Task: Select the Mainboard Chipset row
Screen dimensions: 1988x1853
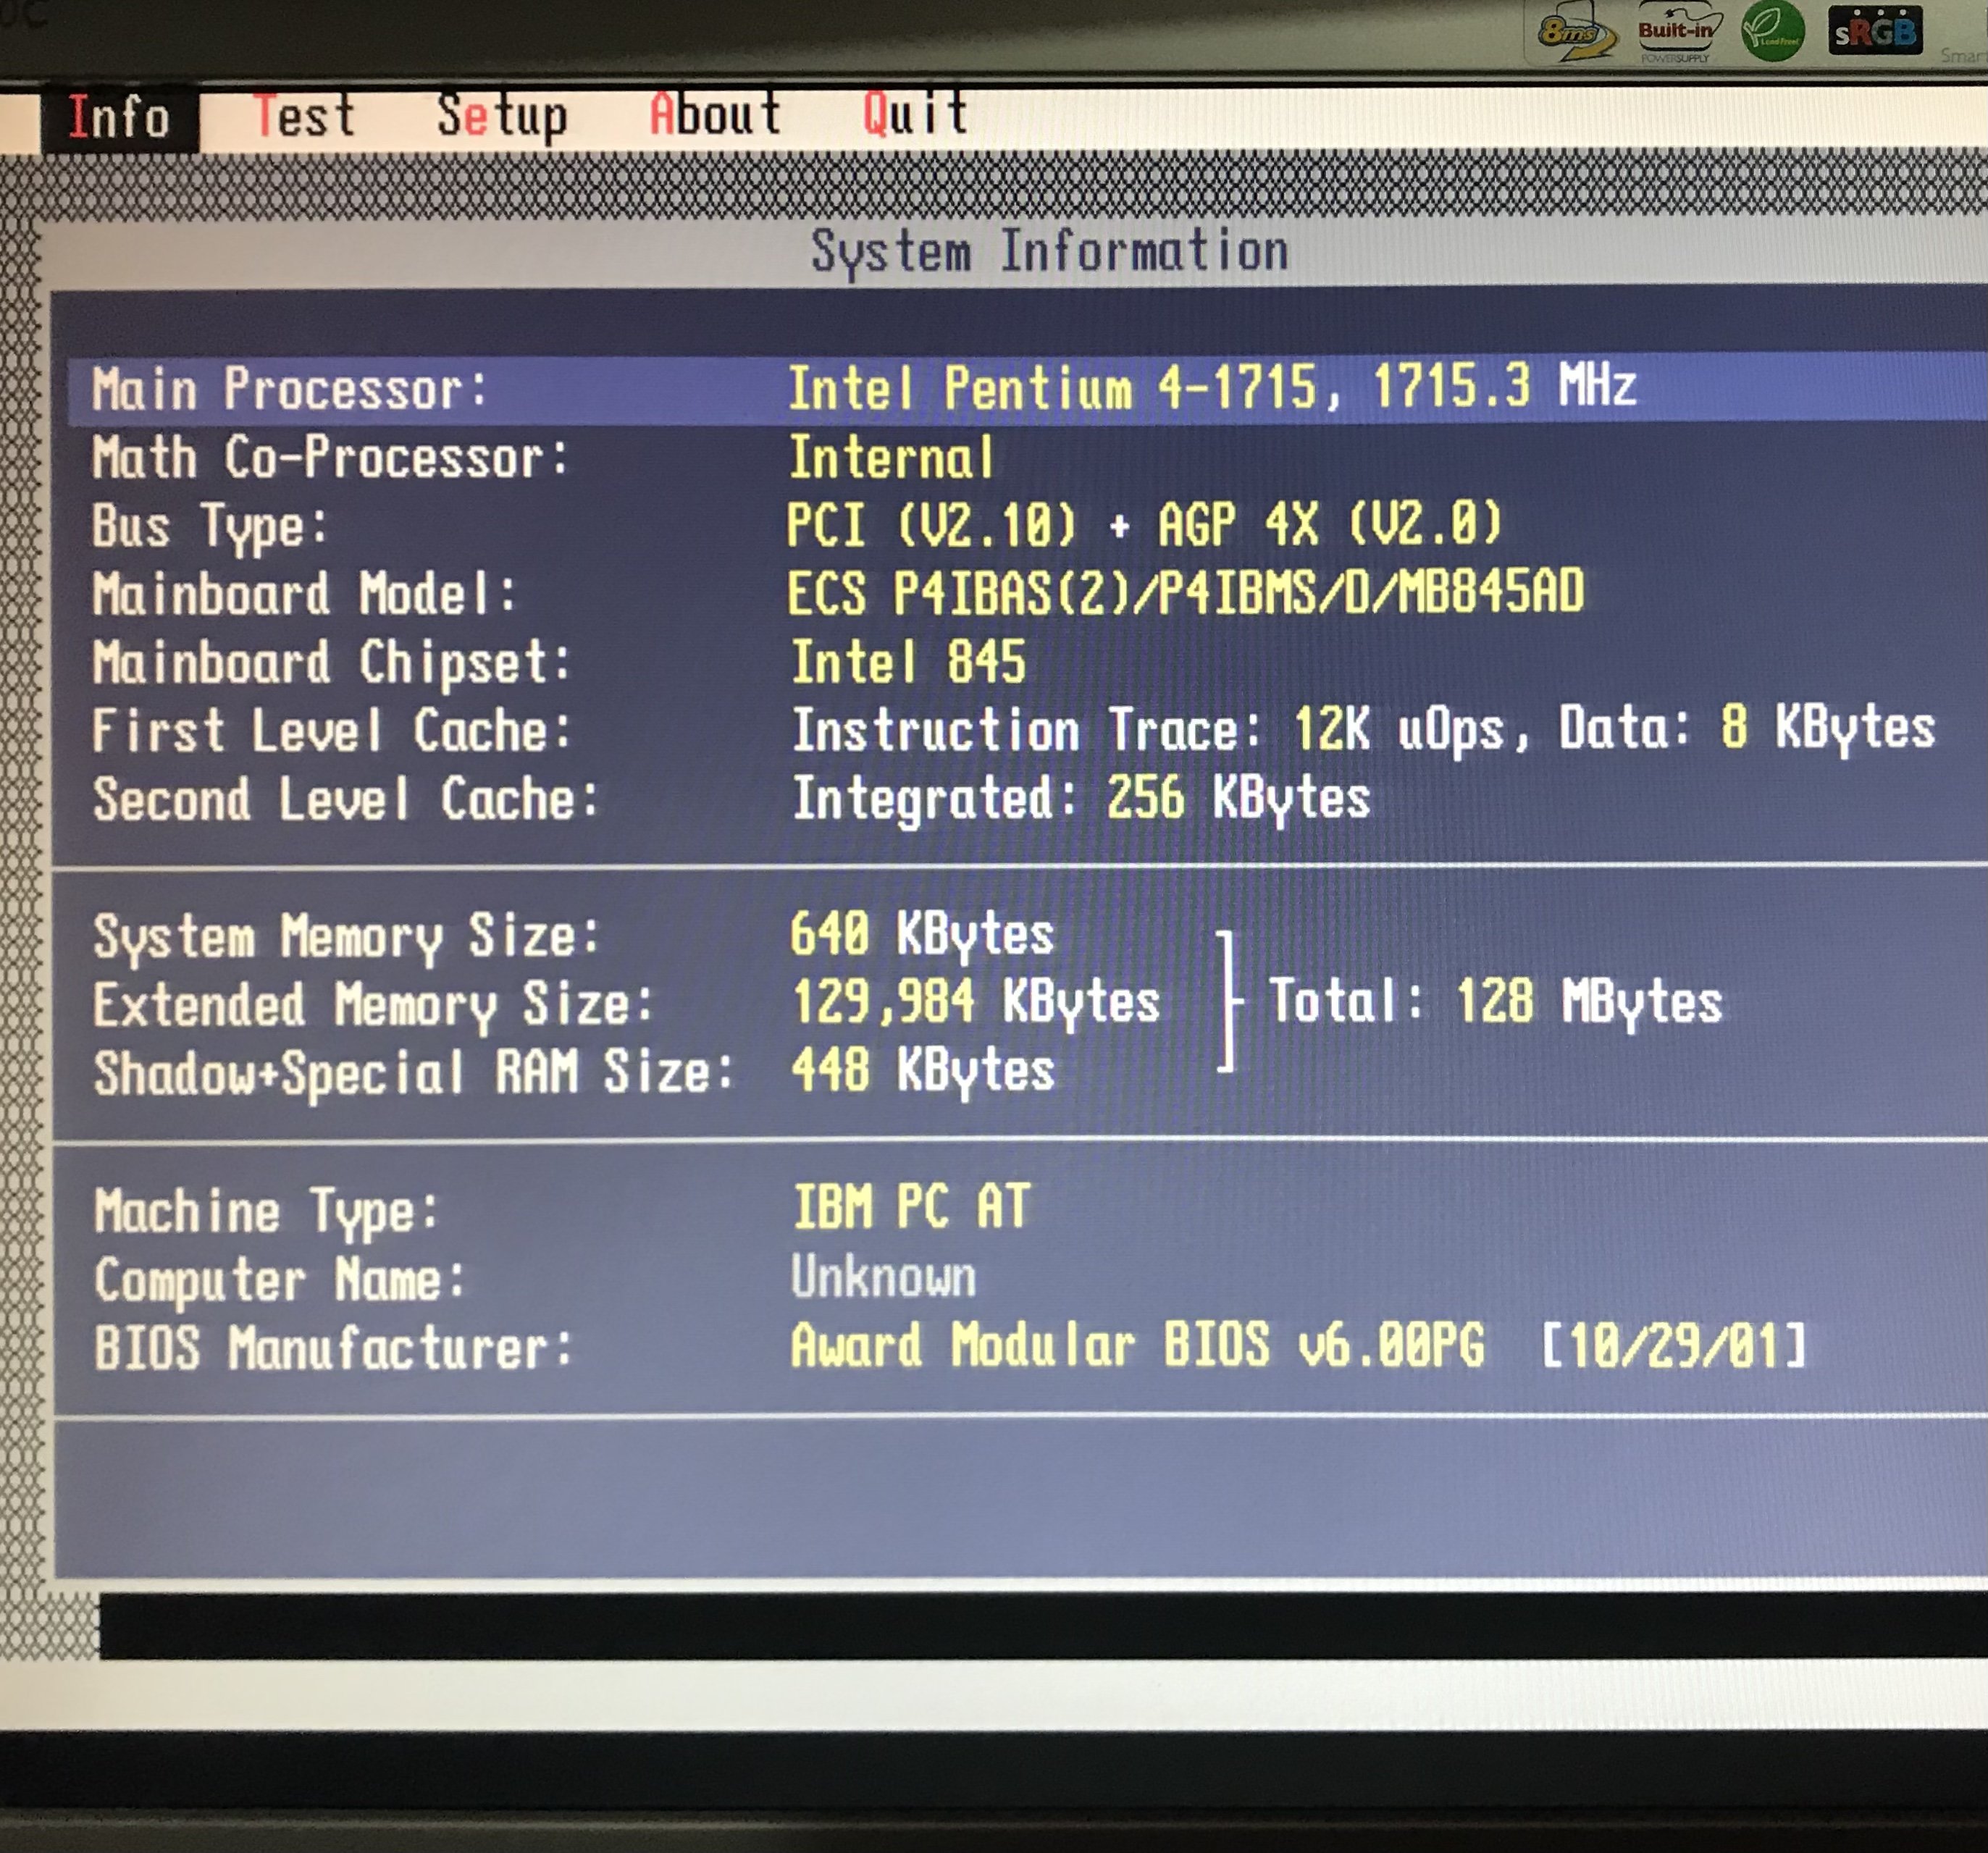Action: click(331, 663)
